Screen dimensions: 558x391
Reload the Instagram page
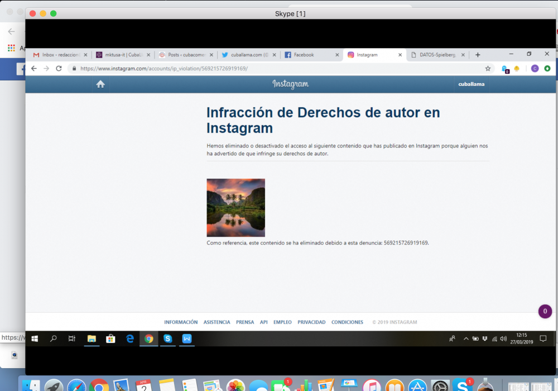pyautogui.click(x=59, y=69)
